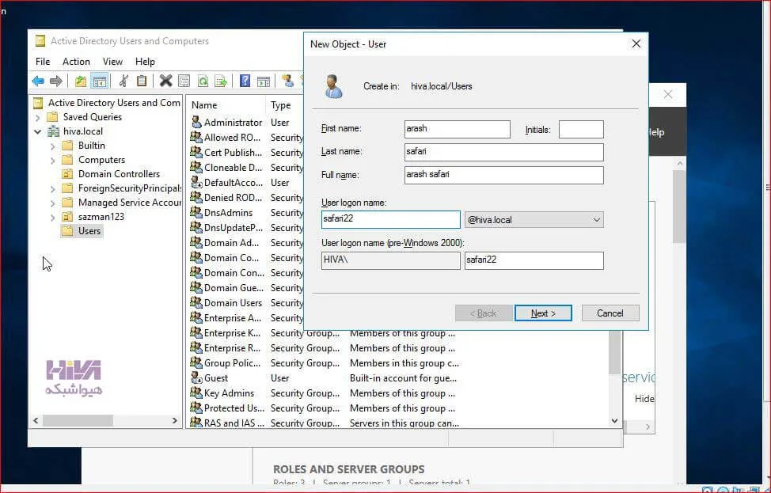Screen dimensions: 771x493
Task: Click the green Refresh toolbar icon
Action: coord(202,81)
